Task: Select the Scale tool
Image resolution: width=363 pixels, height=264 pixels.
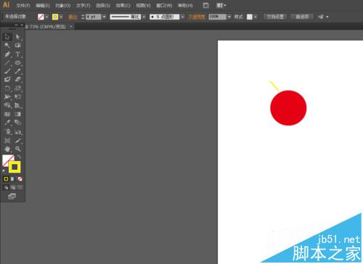Action: [17, 88]
